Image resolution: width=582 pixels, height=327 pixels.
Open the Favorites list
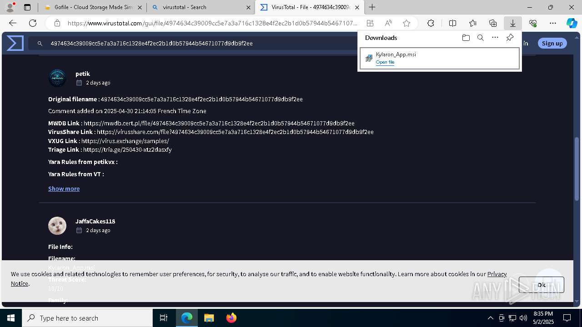click(x=473, y=23)
